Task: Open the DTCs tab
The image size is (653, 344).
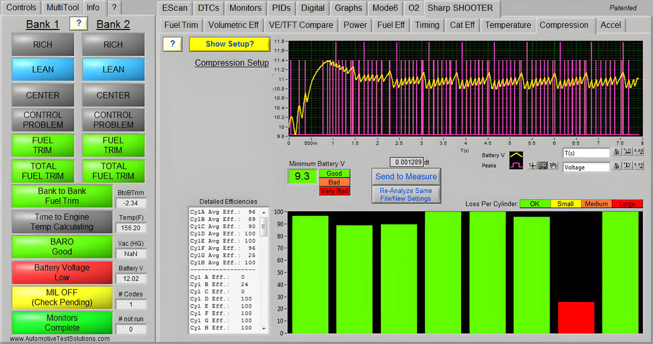Action: (x=208, y=8)
